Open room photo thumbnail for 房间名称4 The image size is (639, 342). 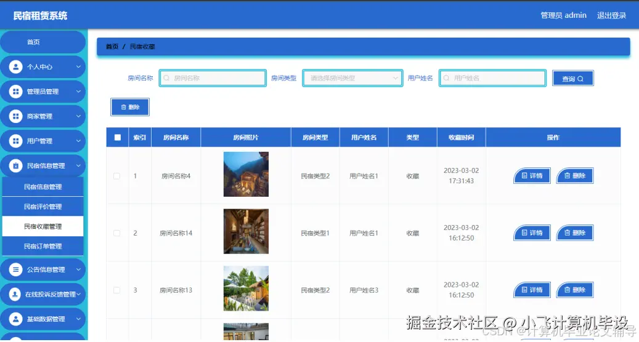[246, 174]
